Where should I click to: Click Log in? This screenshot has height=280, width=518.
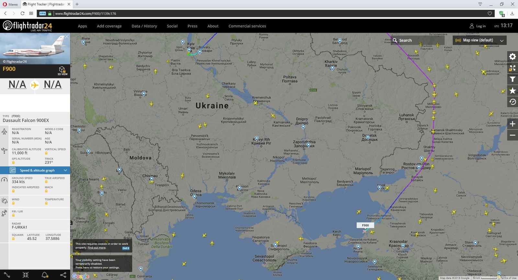click(x=478, y=26)
